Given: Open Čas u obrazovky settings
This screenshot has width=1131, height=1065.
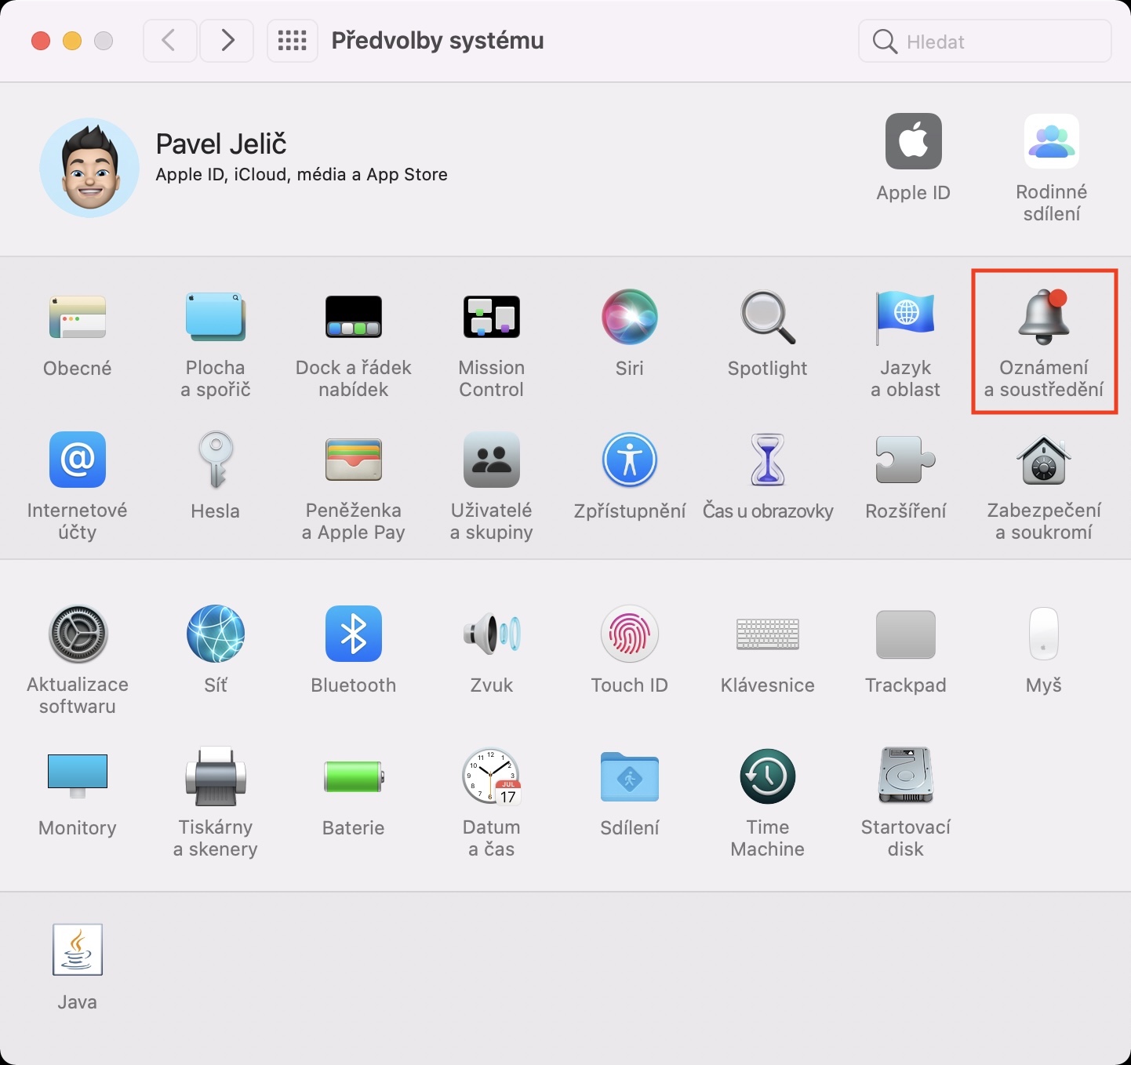Looking at the screenshot, I should click(768, 460).
